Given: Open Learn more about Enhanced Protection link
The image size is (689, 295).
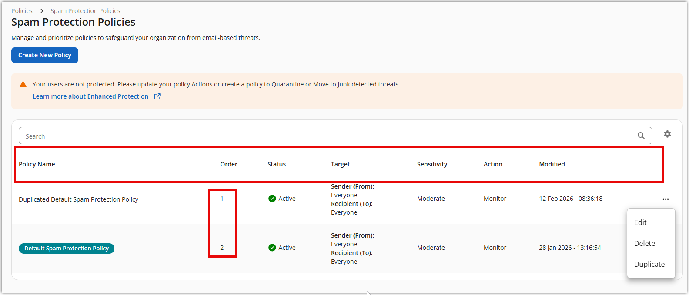Looking at the screenshot, I should [90, 96].
